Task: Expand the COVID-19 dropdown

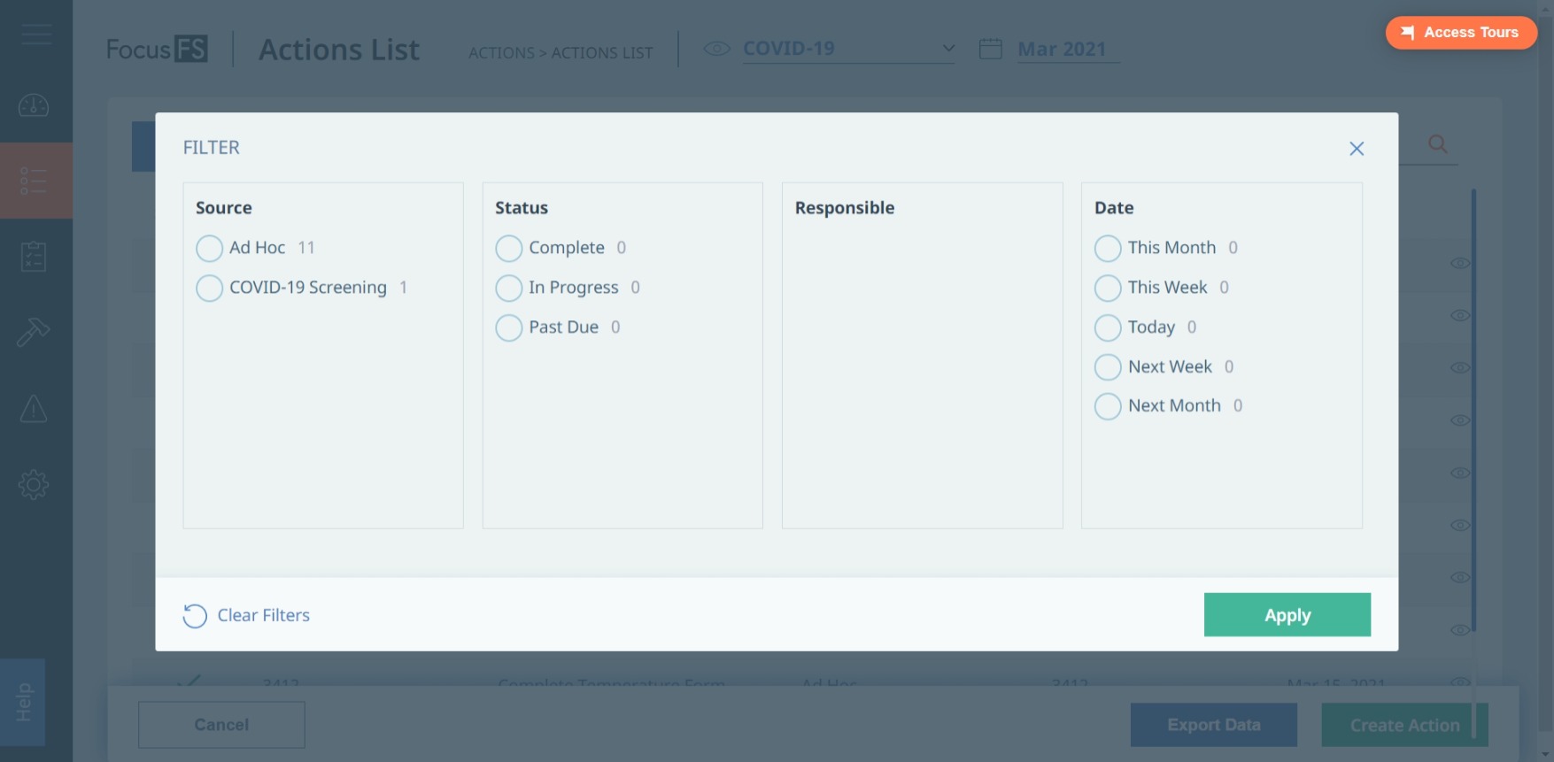Action: click(848, 49)
